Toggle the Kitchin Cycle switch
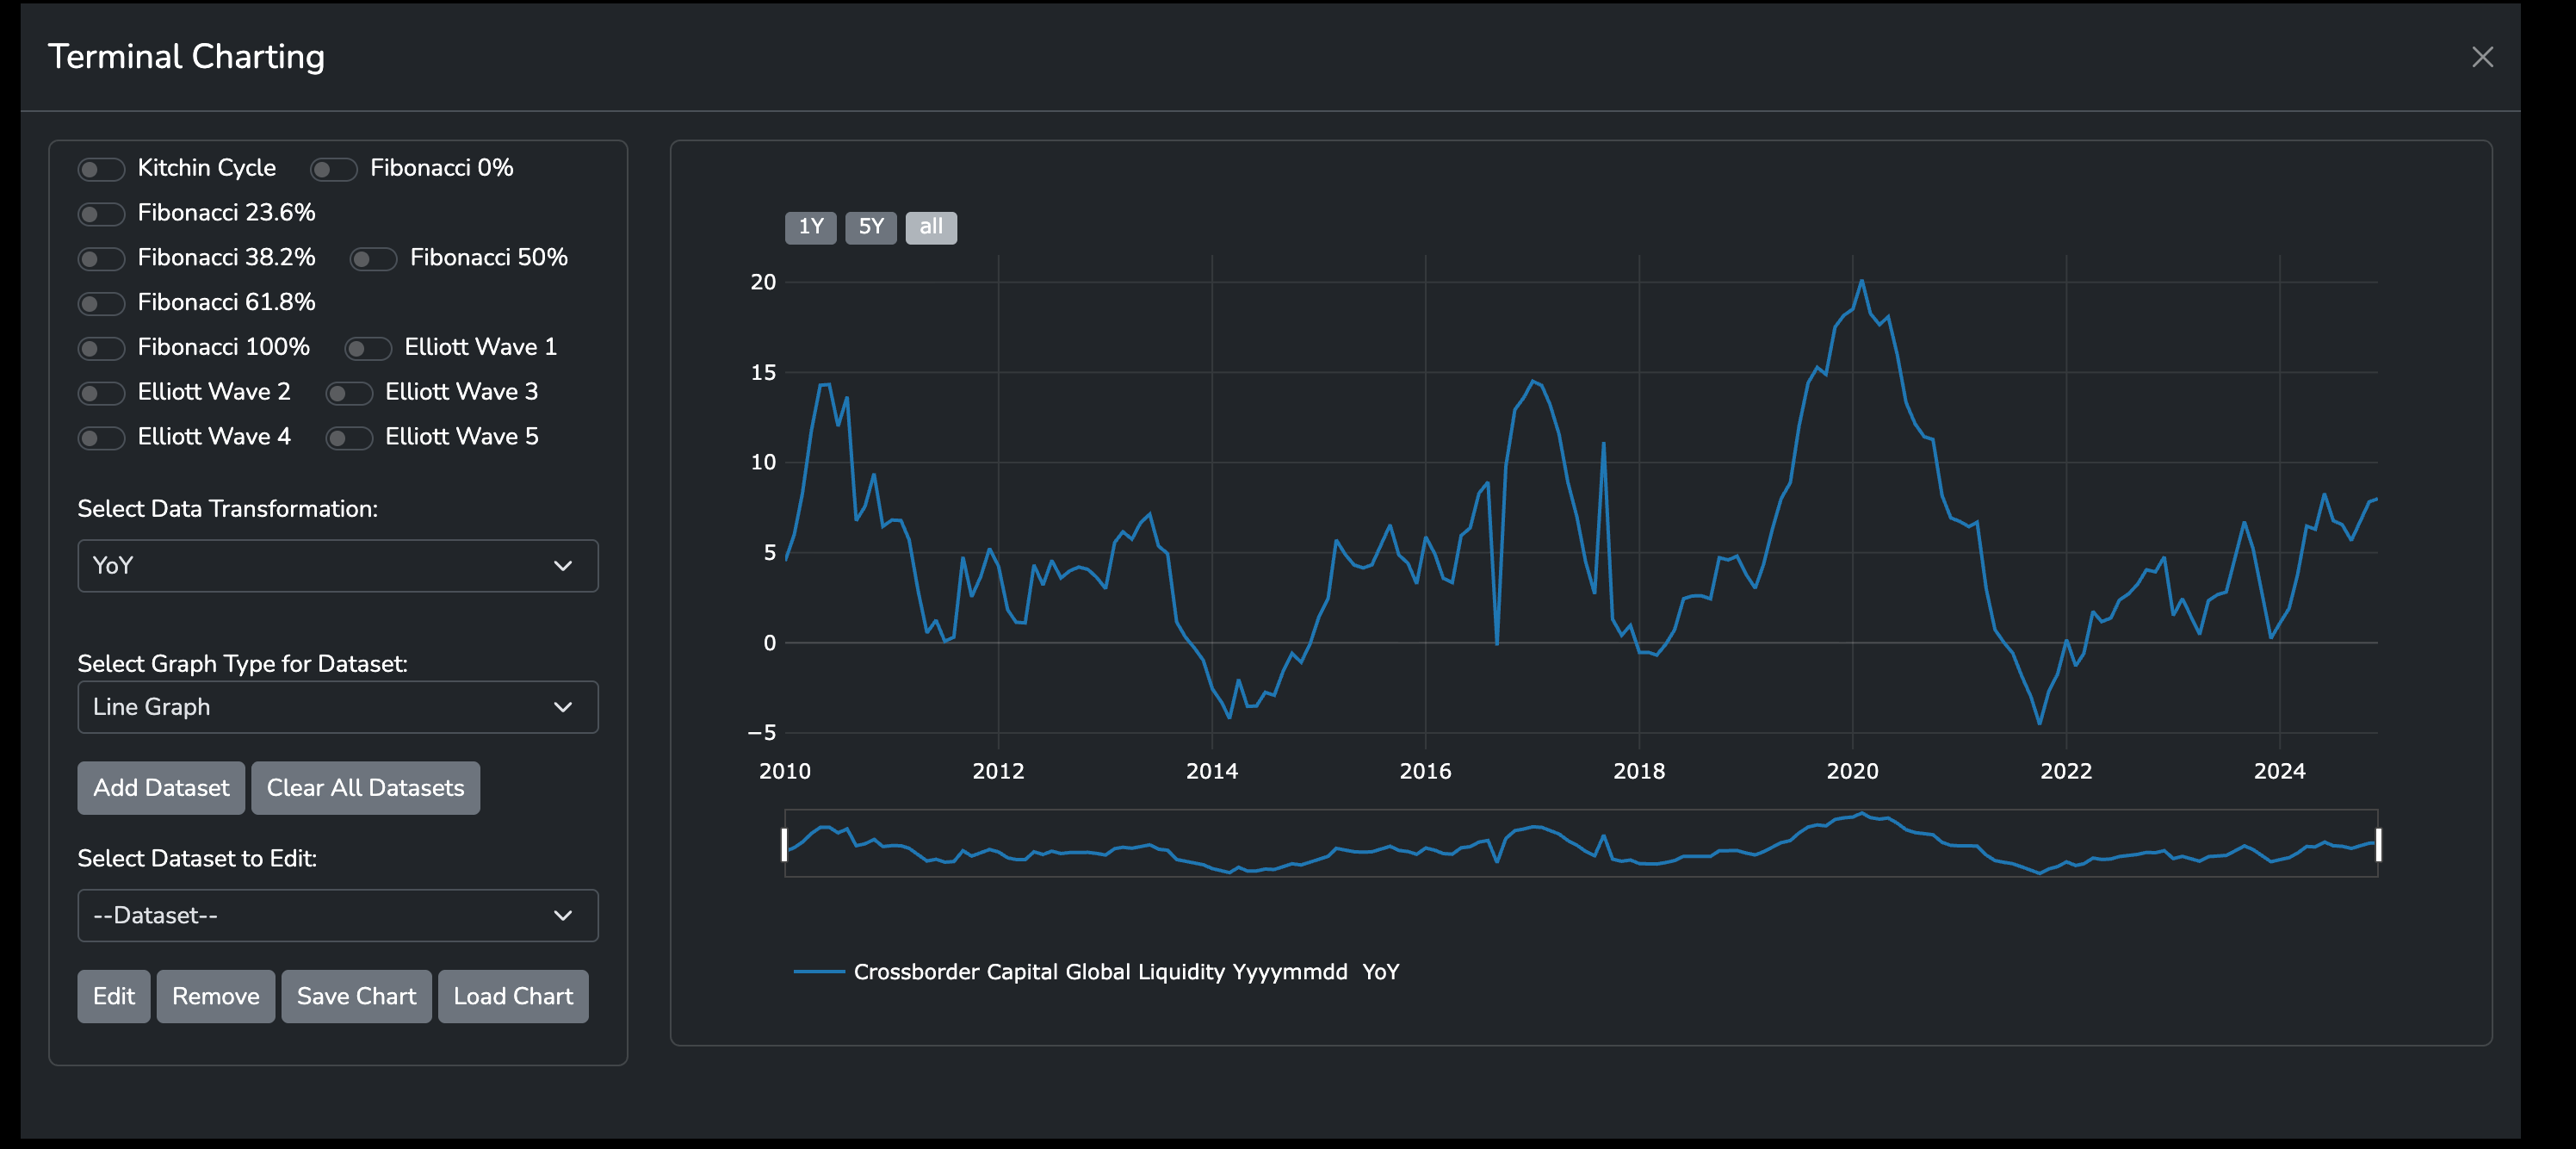Screen dimensions: 2576x1149 pos(101,169)
